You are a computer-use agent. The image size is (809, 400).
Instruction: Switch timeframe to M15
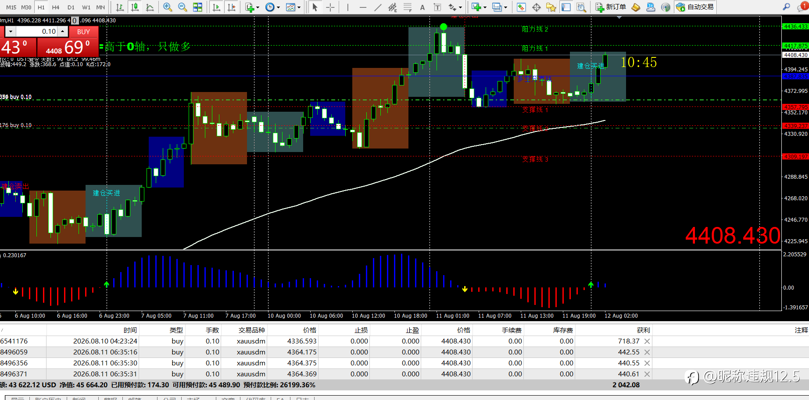(11, 7)
